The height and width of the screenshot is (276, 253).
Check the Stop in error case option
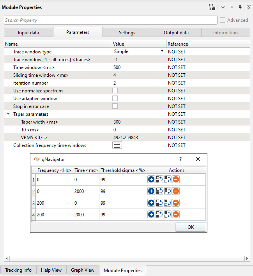tap(115, 106)
